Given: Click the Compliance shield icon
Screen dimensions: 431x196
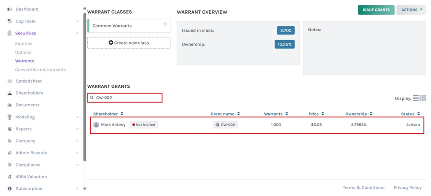Looking at the screenshot, I should (10, 165).
